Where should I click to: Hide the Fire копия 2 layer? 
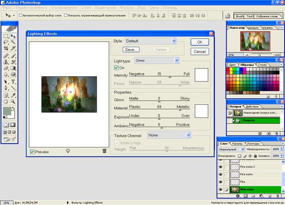pos(220,167)
